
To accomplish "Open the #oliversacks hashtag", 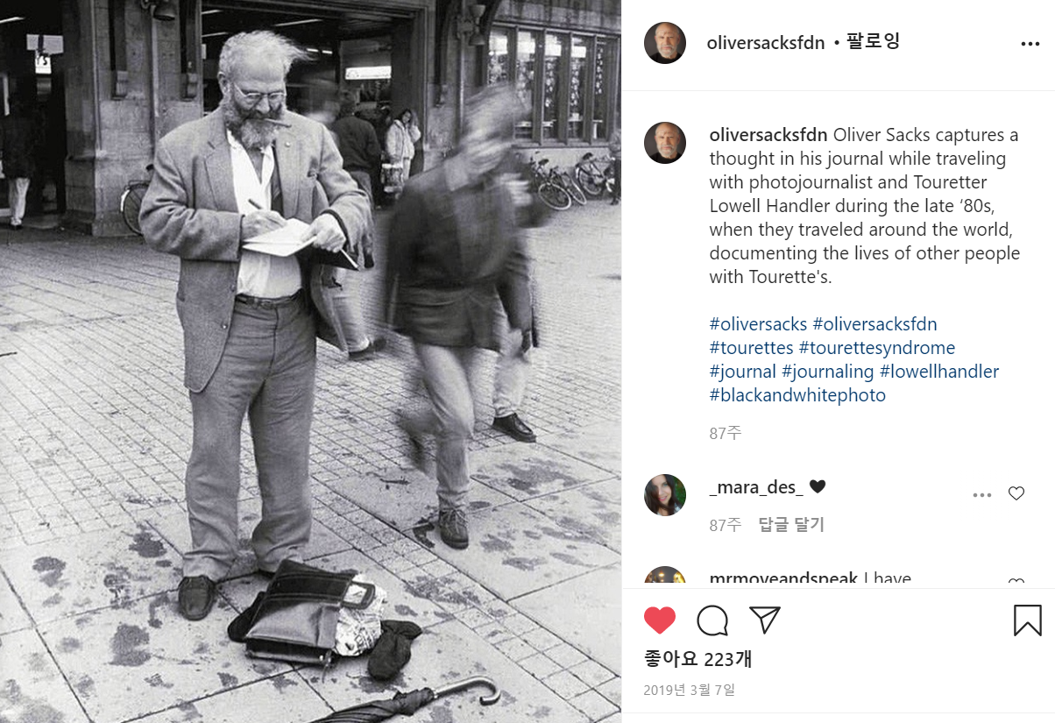I will pyautogui.click(x=758, y=324).
